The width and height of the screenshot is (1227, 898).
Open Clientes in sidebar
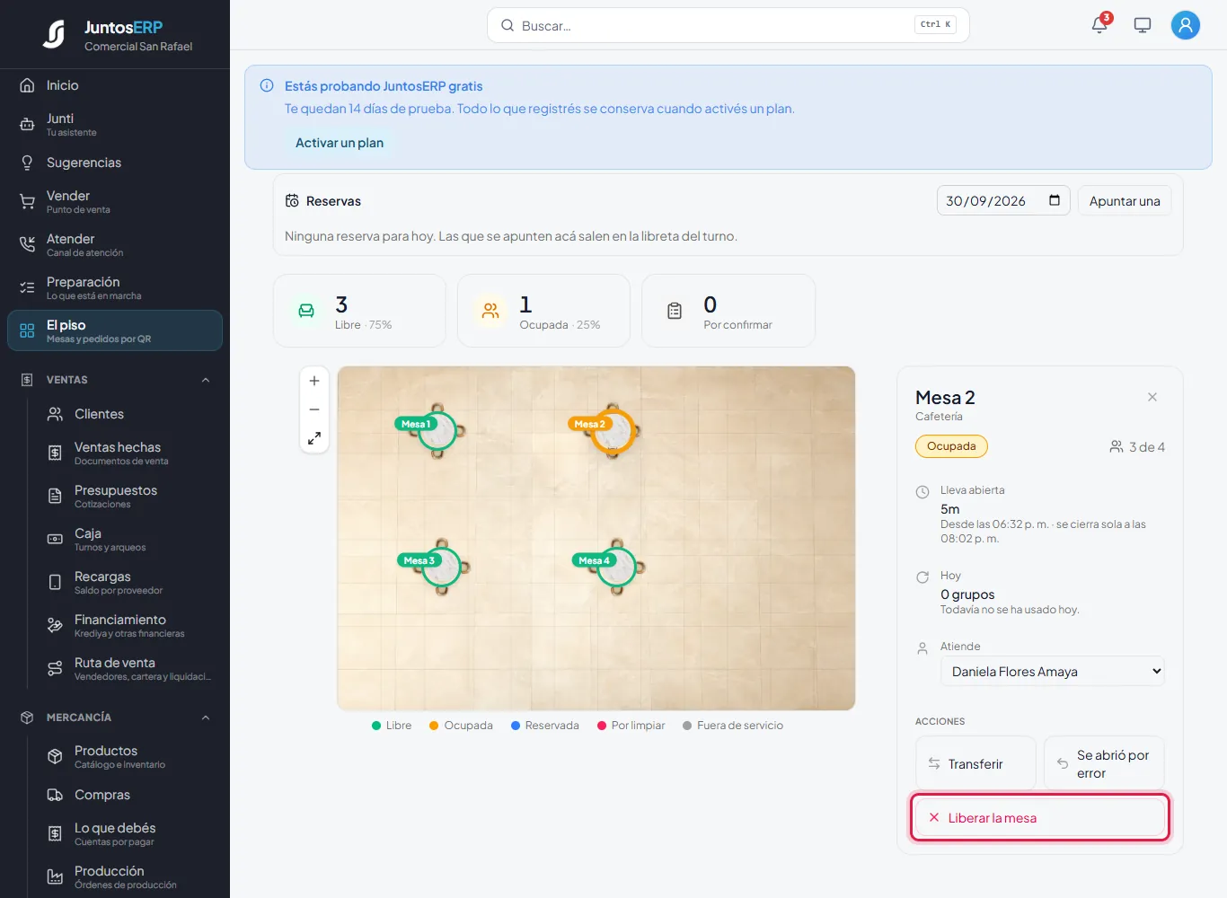[128, 414]
